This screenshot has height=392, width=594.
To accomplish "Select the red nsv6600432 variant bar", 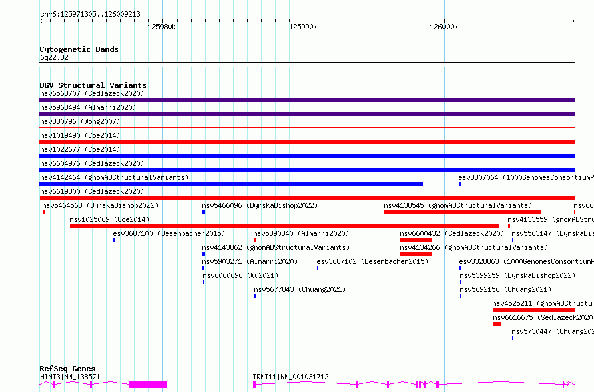I will coord(416,240).
